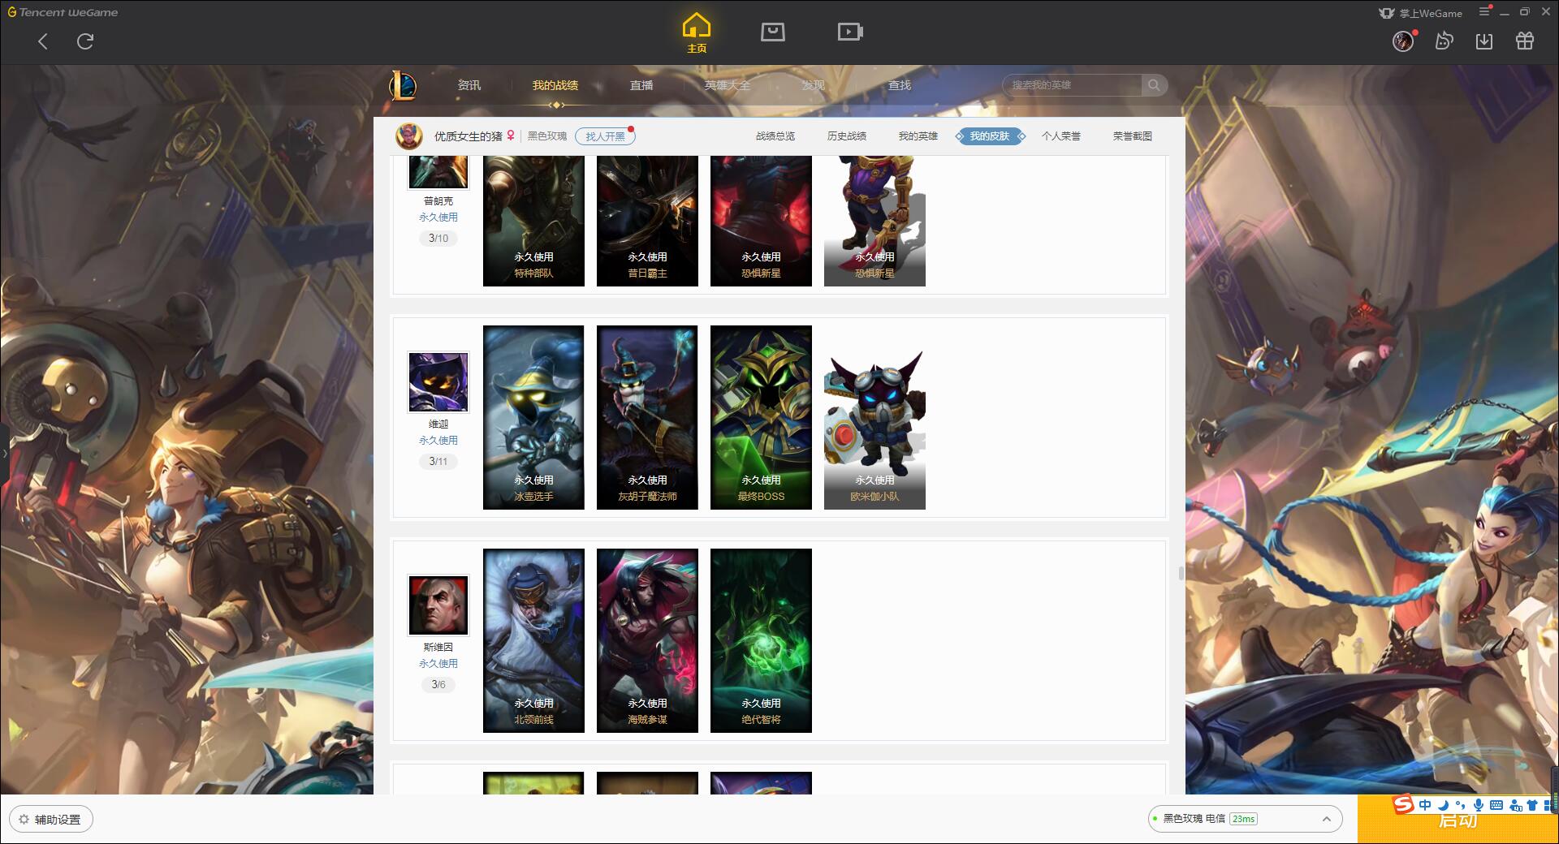Open the 欧米伽小队 skin card
1559x844 pixels.
click(x=875, y=417)
